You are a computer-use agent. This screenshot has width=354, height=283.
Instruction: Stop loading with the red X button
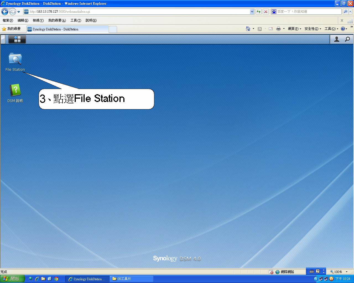pyautogui.click(x=266, y=12)
